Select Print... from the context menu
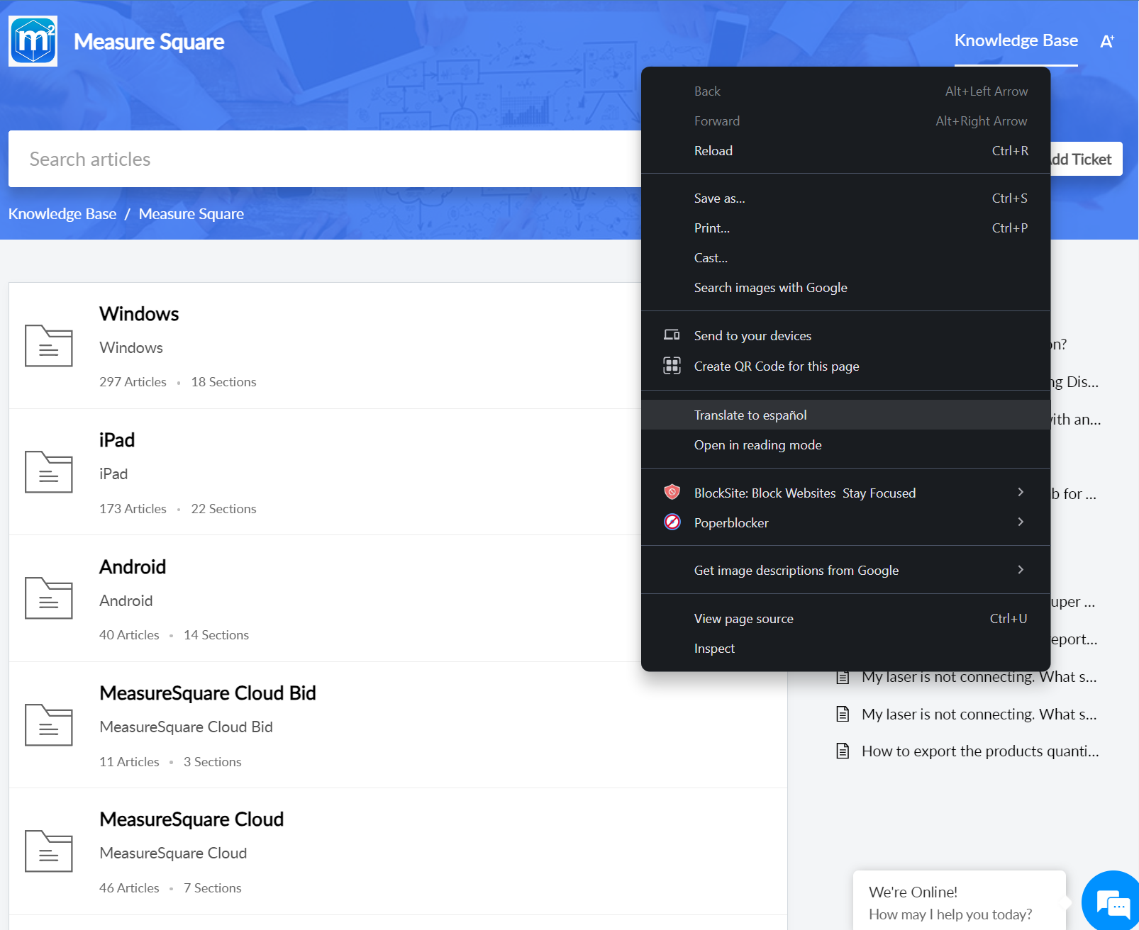 pyautogui.click(x=845, y=228)
